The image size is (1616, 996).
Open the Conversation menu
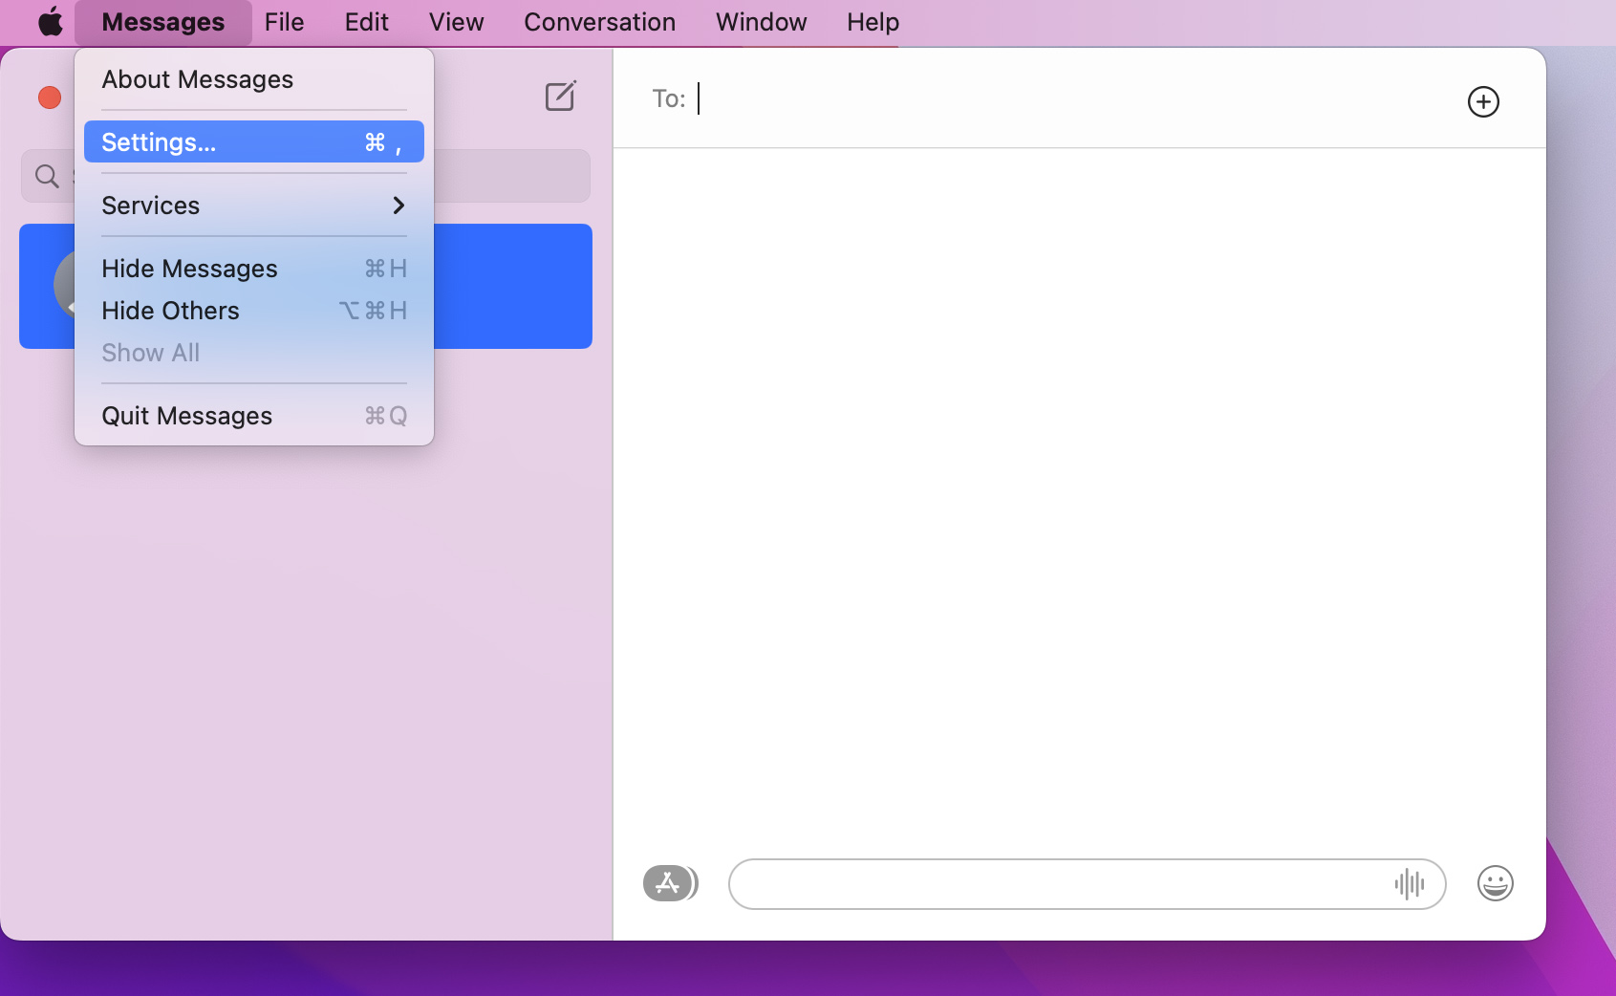(599, 22)
